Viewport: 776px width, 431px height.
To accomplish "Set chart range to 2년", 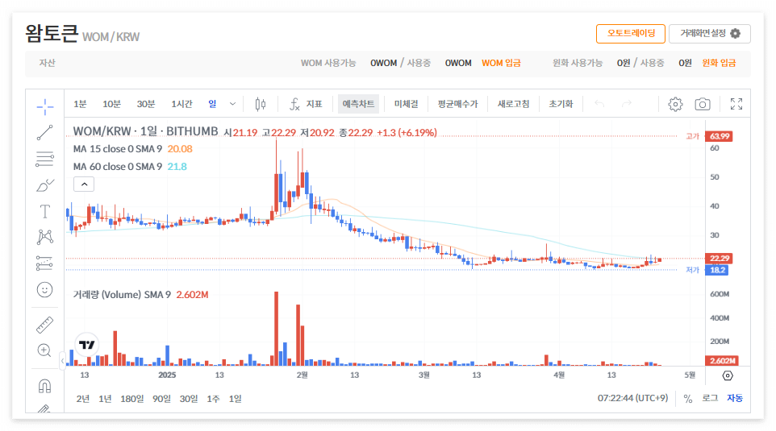I will 82,399.
